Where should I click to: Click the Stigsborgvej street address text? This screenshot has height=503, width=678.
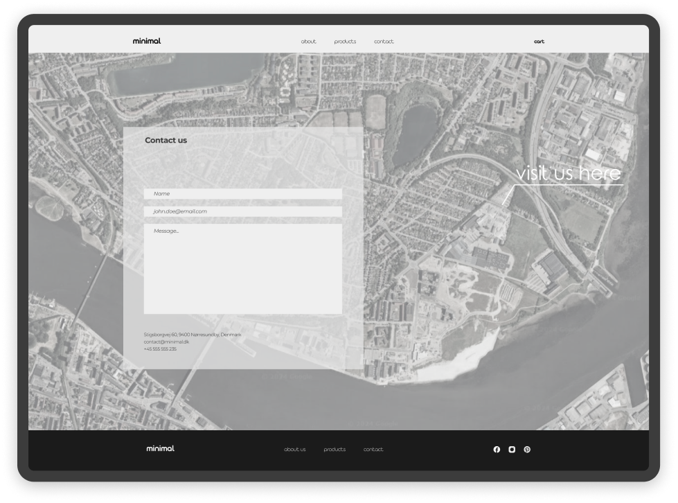point(193,333)
